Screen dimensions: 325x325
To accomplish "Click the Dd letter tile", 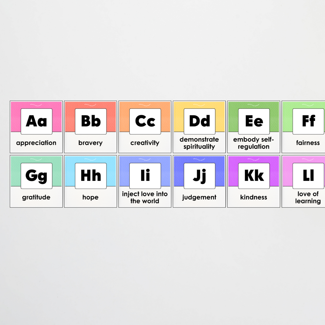I will pyautogui.click(x=199, y=121).
